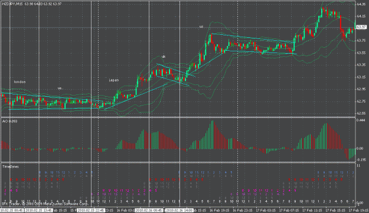This screenshot has width=369, height=213.
Task: Click the 62.95 price scale value
Action: click(x=361, y=89)
